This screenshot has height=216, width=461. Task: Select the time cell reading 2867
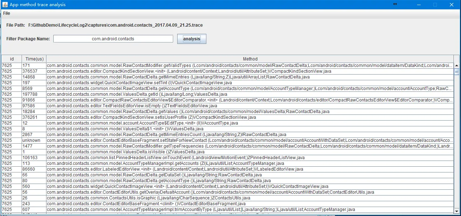pos(34,135)
